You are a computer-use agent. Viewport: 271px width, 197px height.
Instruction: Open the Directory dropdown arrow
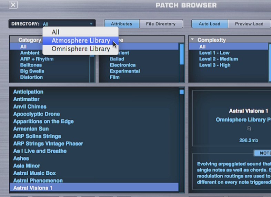point(91,24)
